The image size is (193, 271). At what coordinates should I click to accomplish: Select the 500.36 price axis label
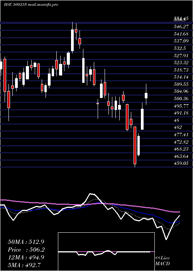pyautogui.click(x=181, y=99)
